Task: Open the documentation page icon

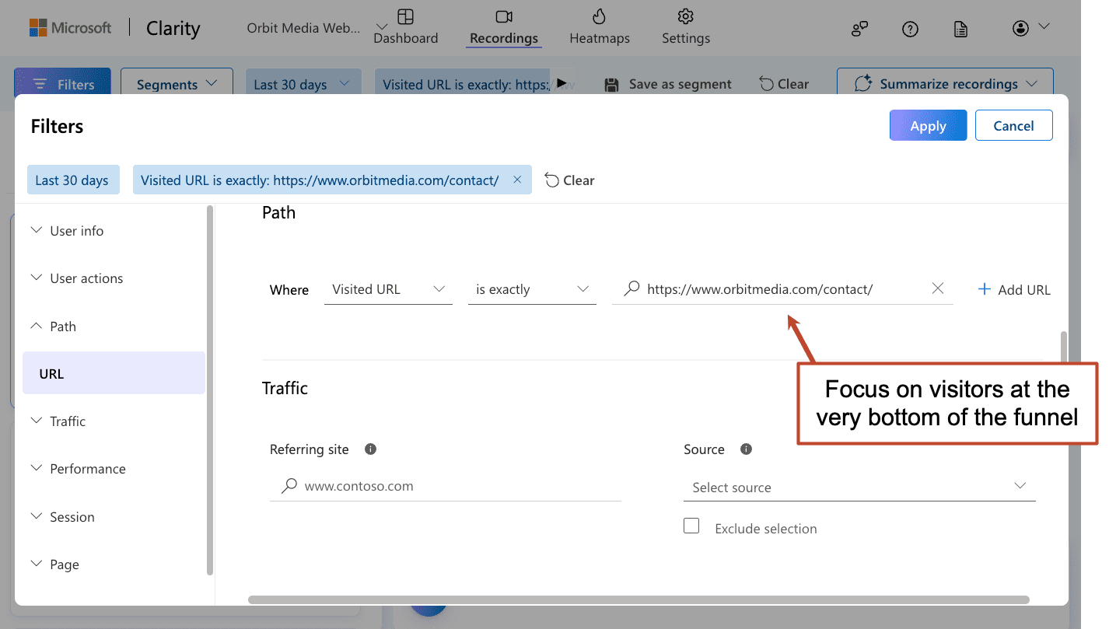Action: 960,29
